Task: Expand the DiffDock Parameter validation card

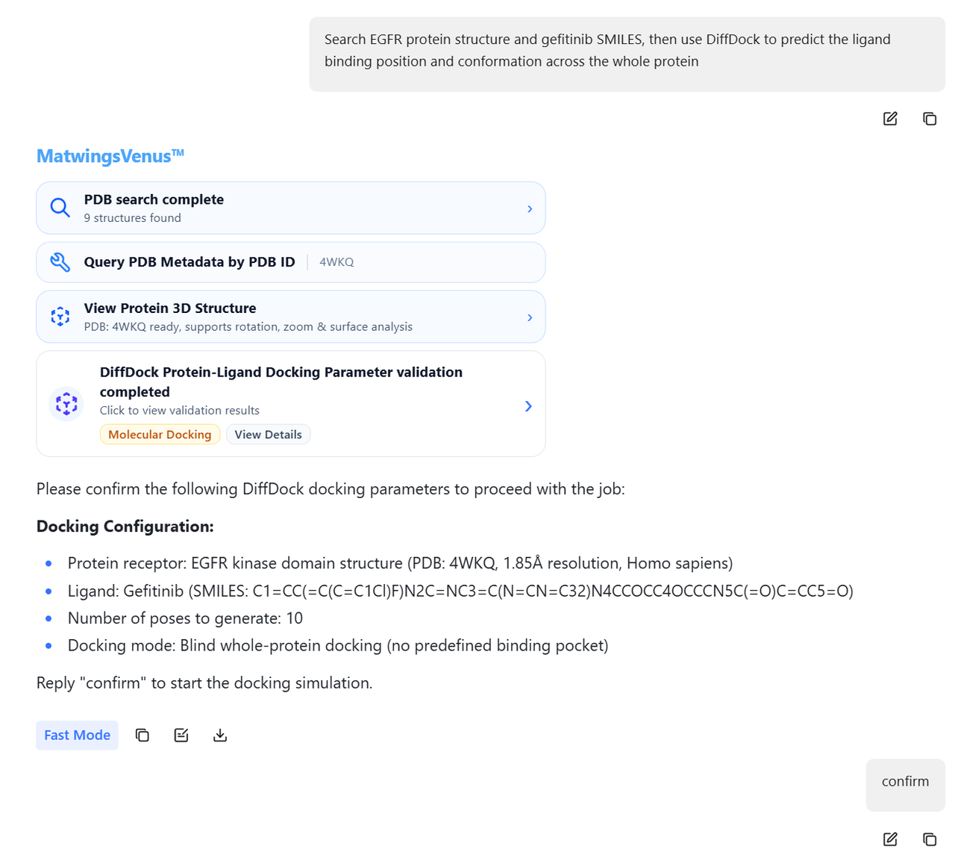Action: coord(528,406)
